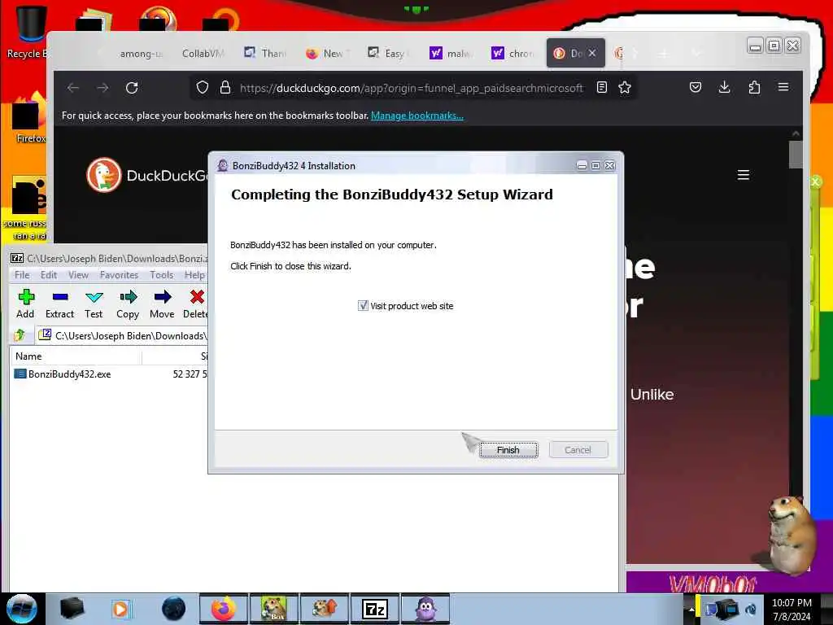Minimize the BonziBuddy432 Installation window
The width and height of the screenshot is (833, 625).
(x=582, y=166)
